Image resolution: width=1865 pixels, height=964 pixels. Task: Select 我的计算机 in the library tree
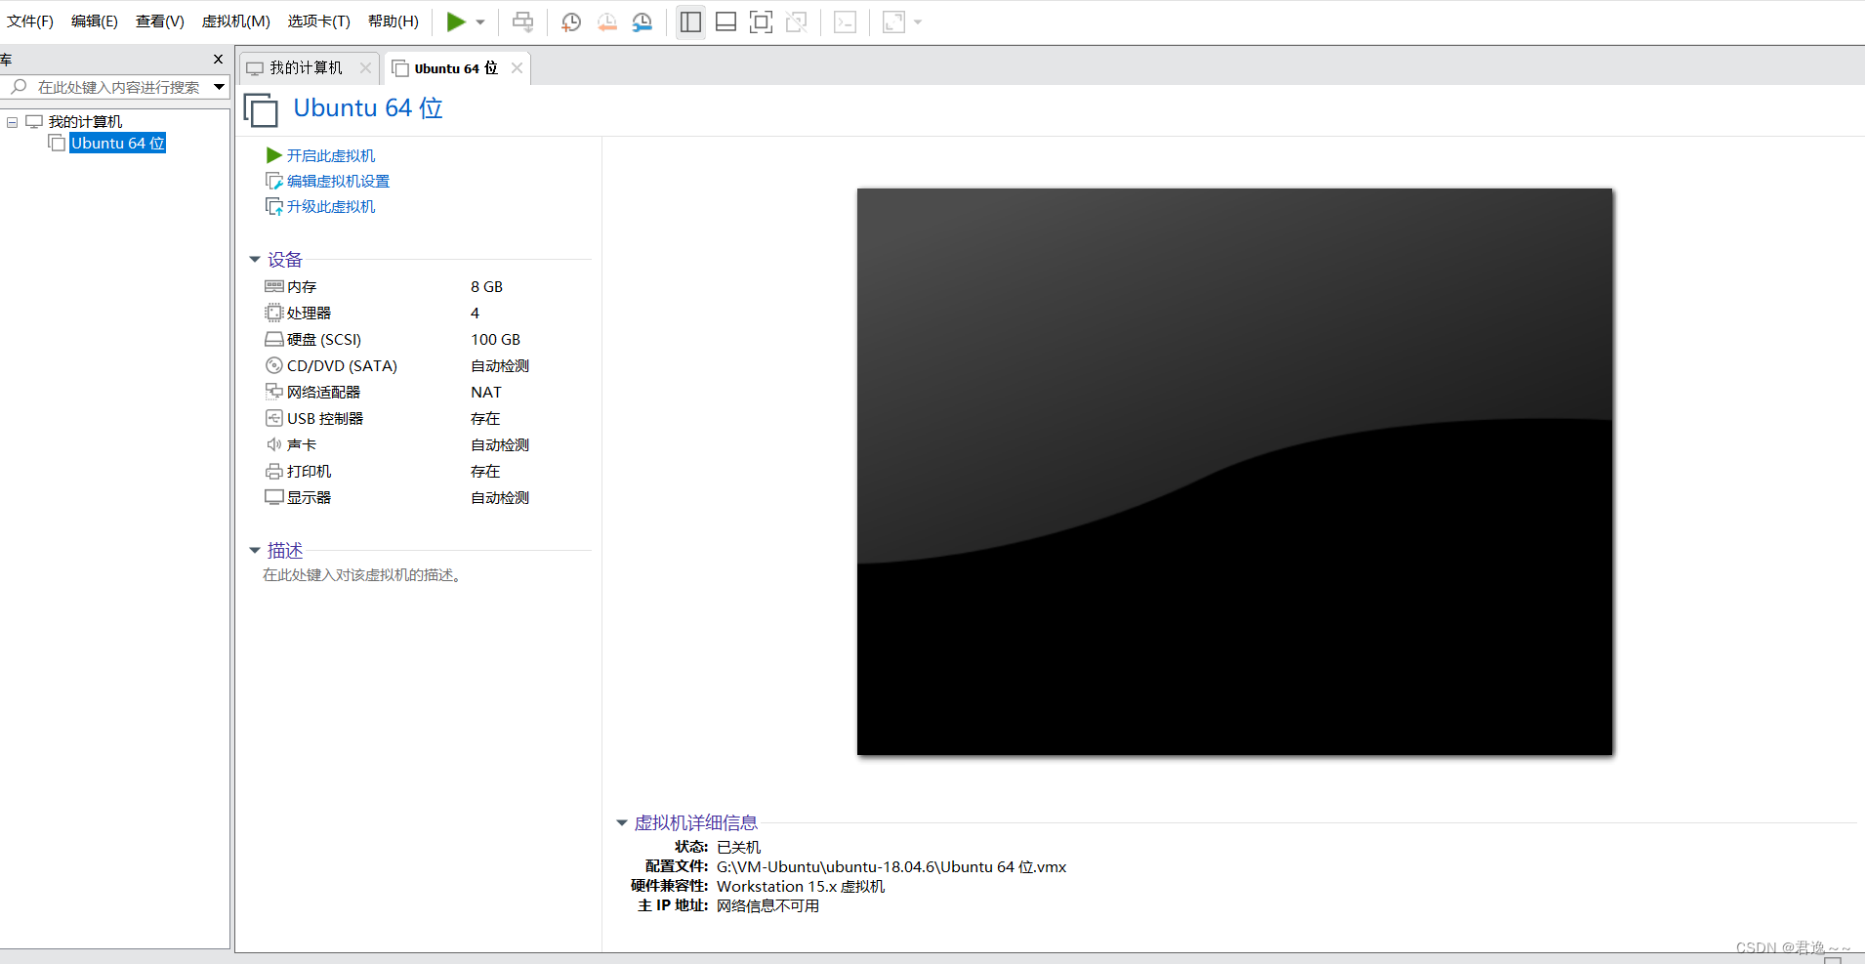85,122
